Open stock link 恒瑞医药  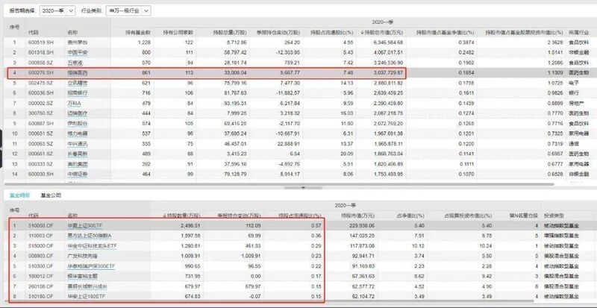tap(78, 72)
